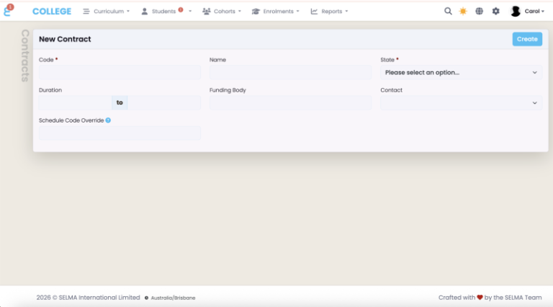553x307 pixels.
Task: Open the search magnifier icon
Action: pos(448,12)
